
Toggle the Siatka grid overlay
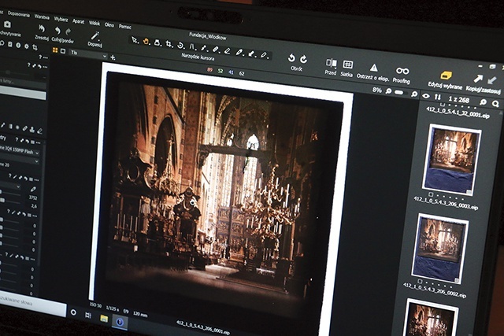347,65
